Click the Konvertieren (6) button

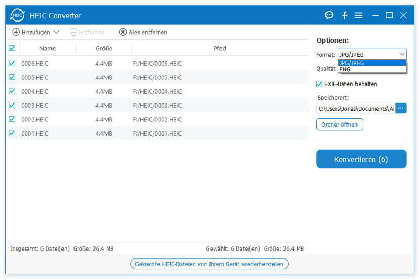point(361,159)
